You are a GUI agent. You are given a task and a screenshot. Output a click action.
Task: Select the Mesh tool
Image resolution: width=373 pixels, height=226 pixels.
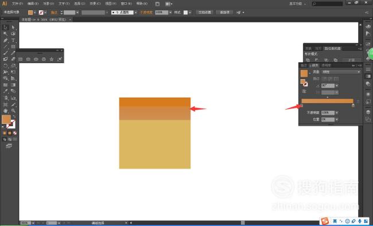5,85
